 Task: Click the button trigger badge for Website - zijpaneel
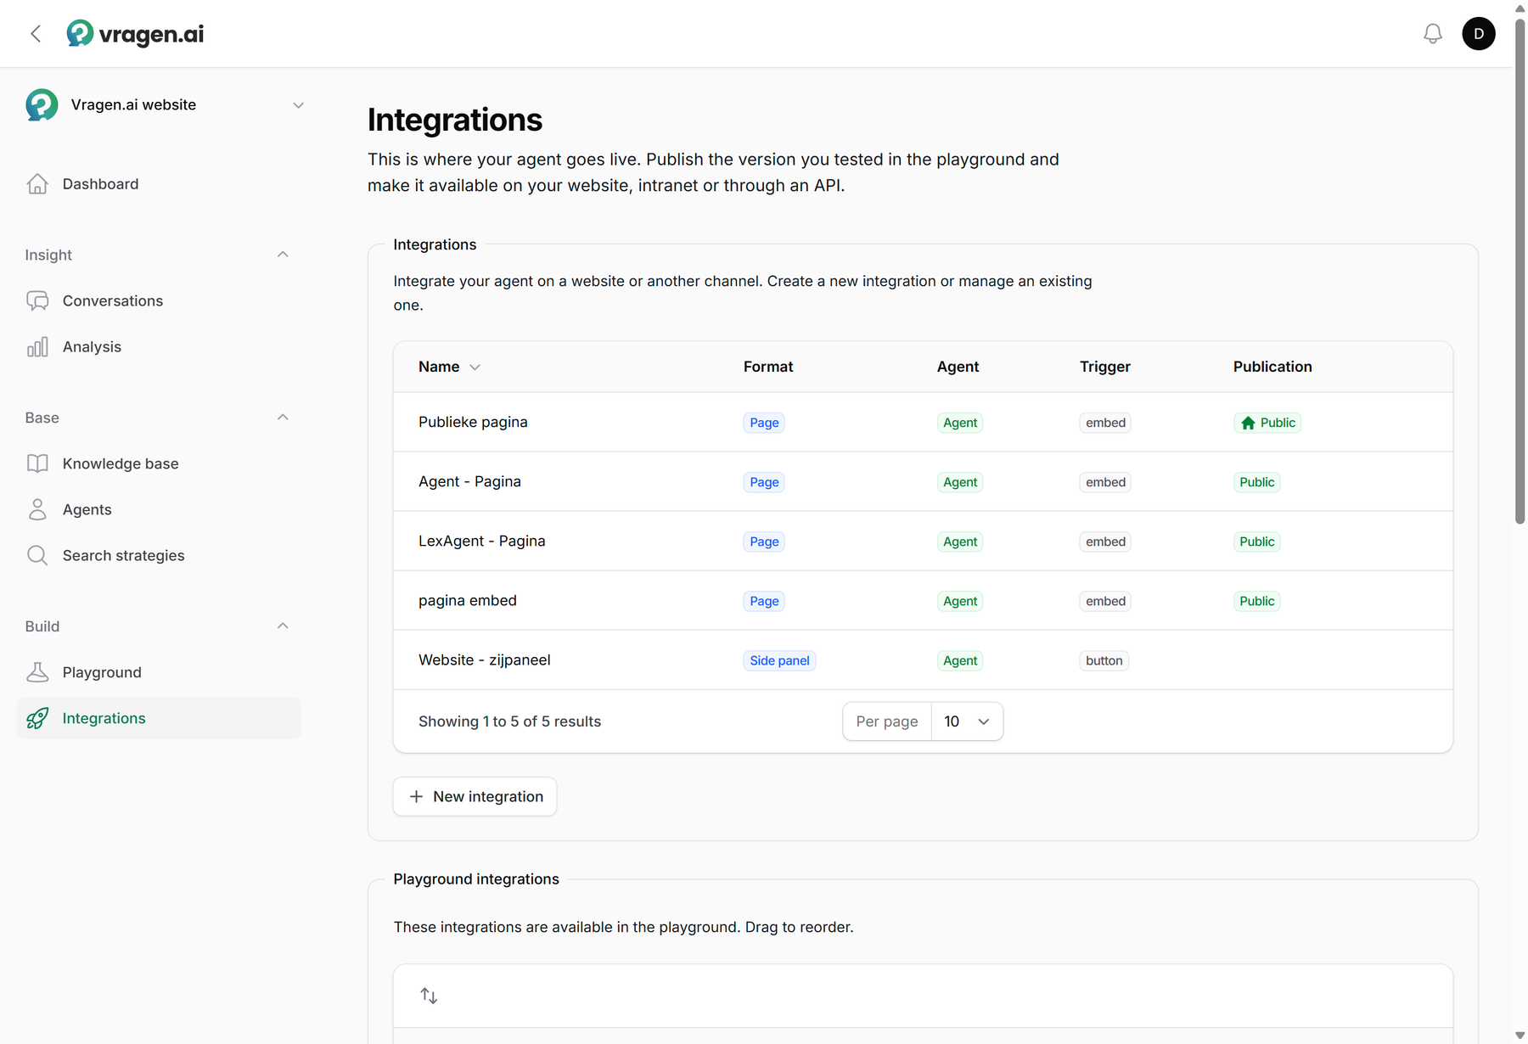[1104, 660]
